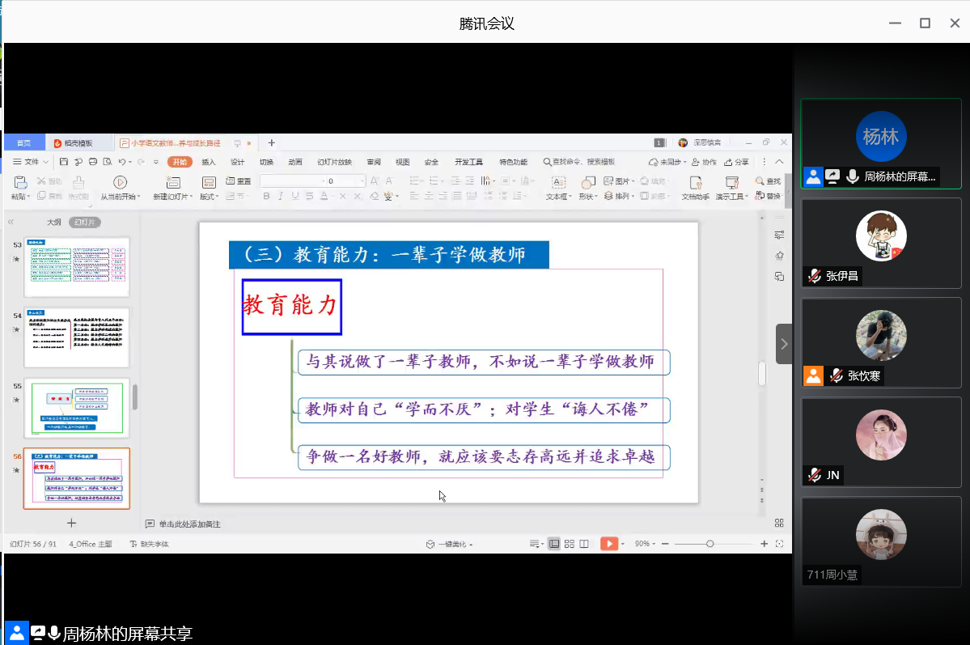Insert a 文本框 text box
The width and height of the screenshot is (970, 645).
point(557,183)
